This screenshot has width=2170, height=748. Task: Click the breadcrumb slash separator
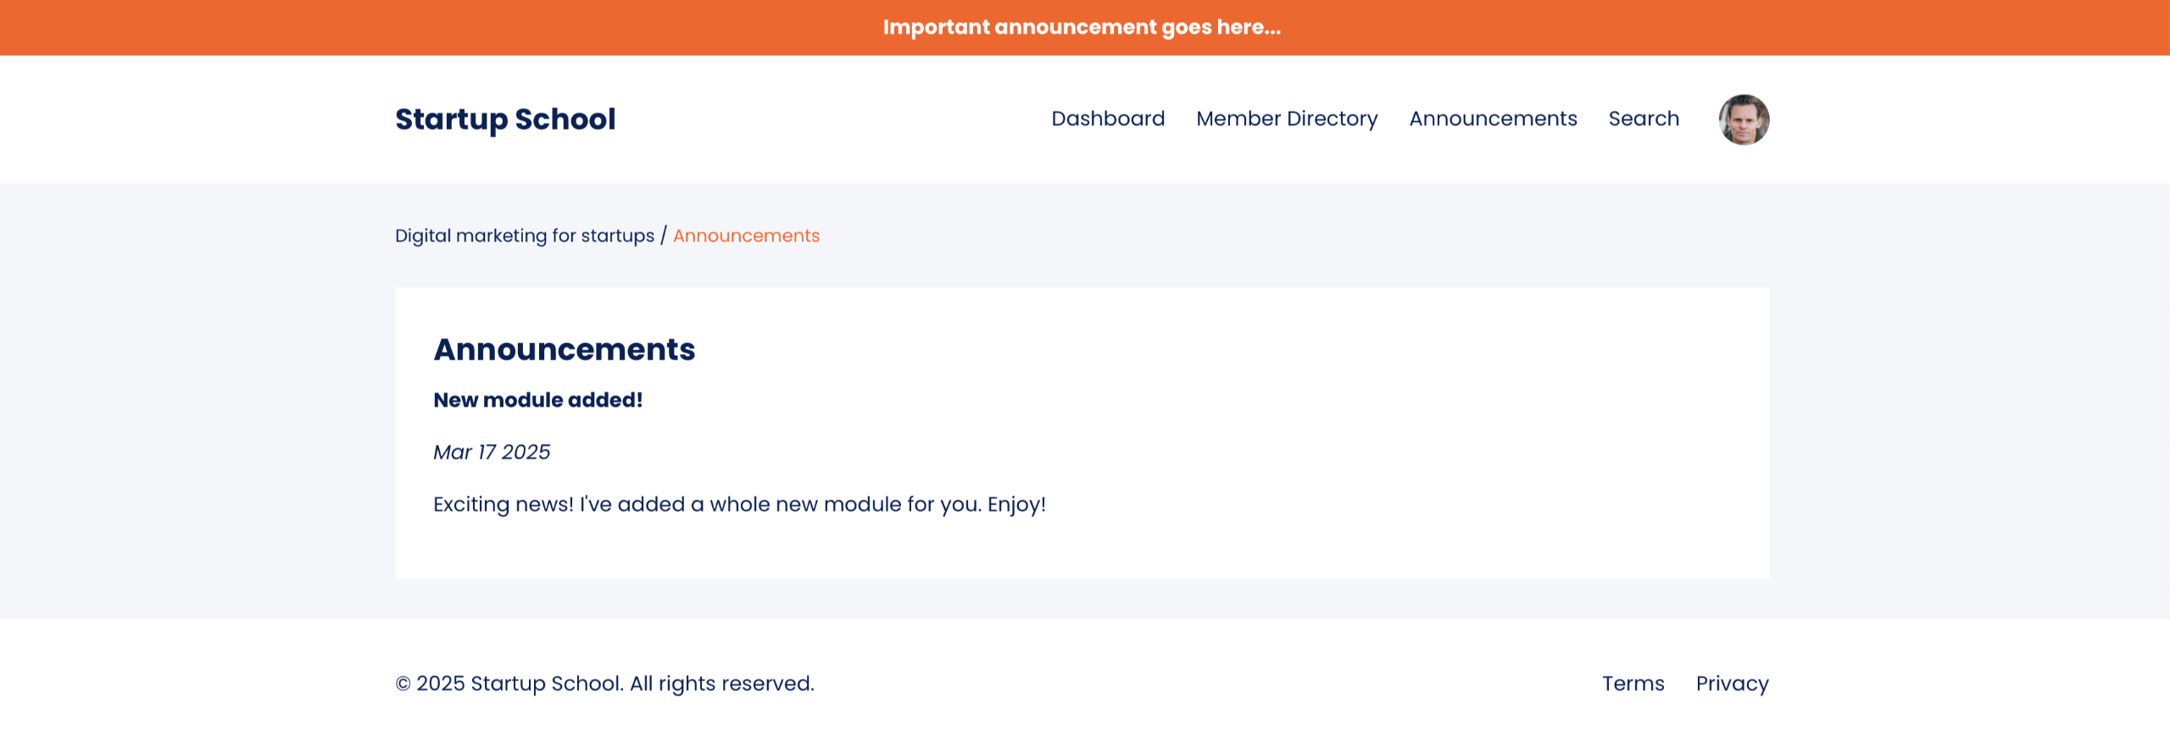(664, 235)
